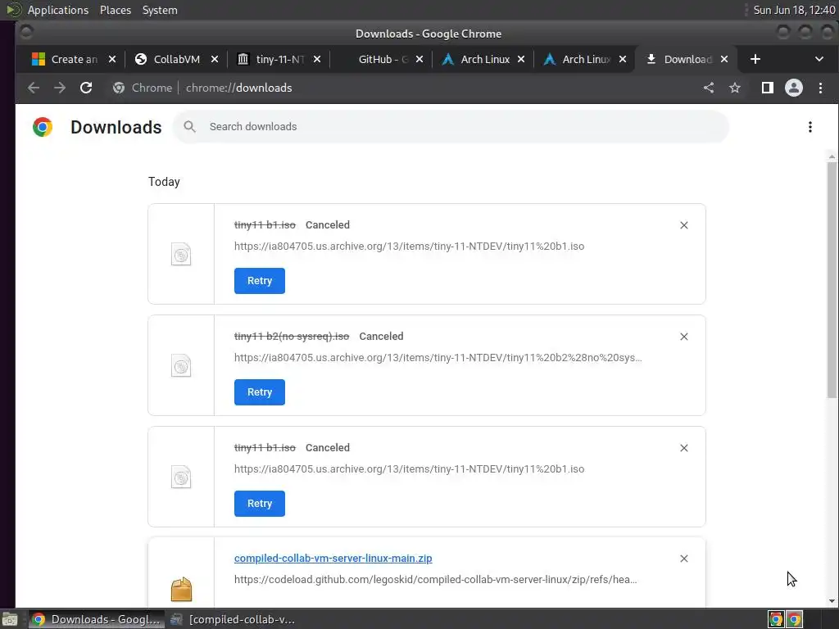Focus the Search downloads field
This screenshot has height=629, width=839.
tap(451, 127)
